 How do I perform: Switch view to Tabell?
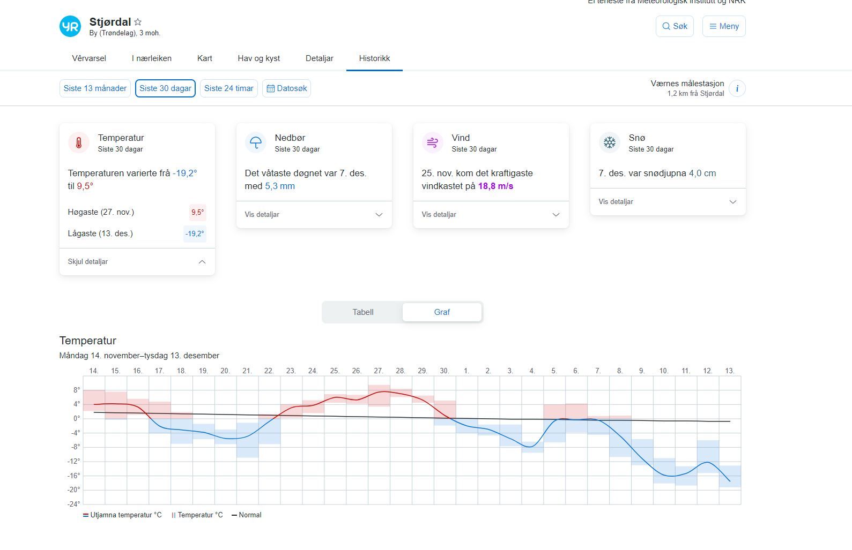tap(362, 312)
